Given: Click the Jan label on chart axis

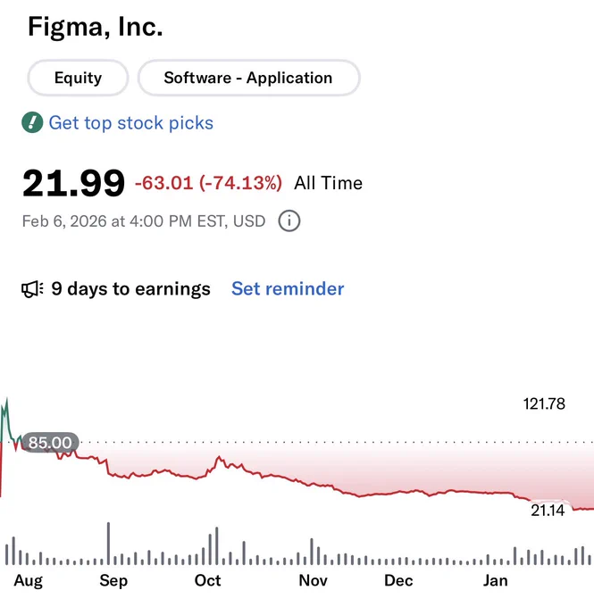Looking at the screenshot, I should point(495,580).
